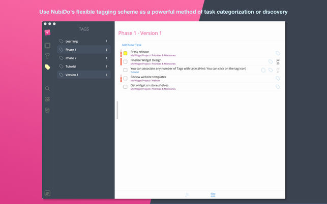Click the tag icon for Review website templates
327x204 pixels.
coord(278,79)
